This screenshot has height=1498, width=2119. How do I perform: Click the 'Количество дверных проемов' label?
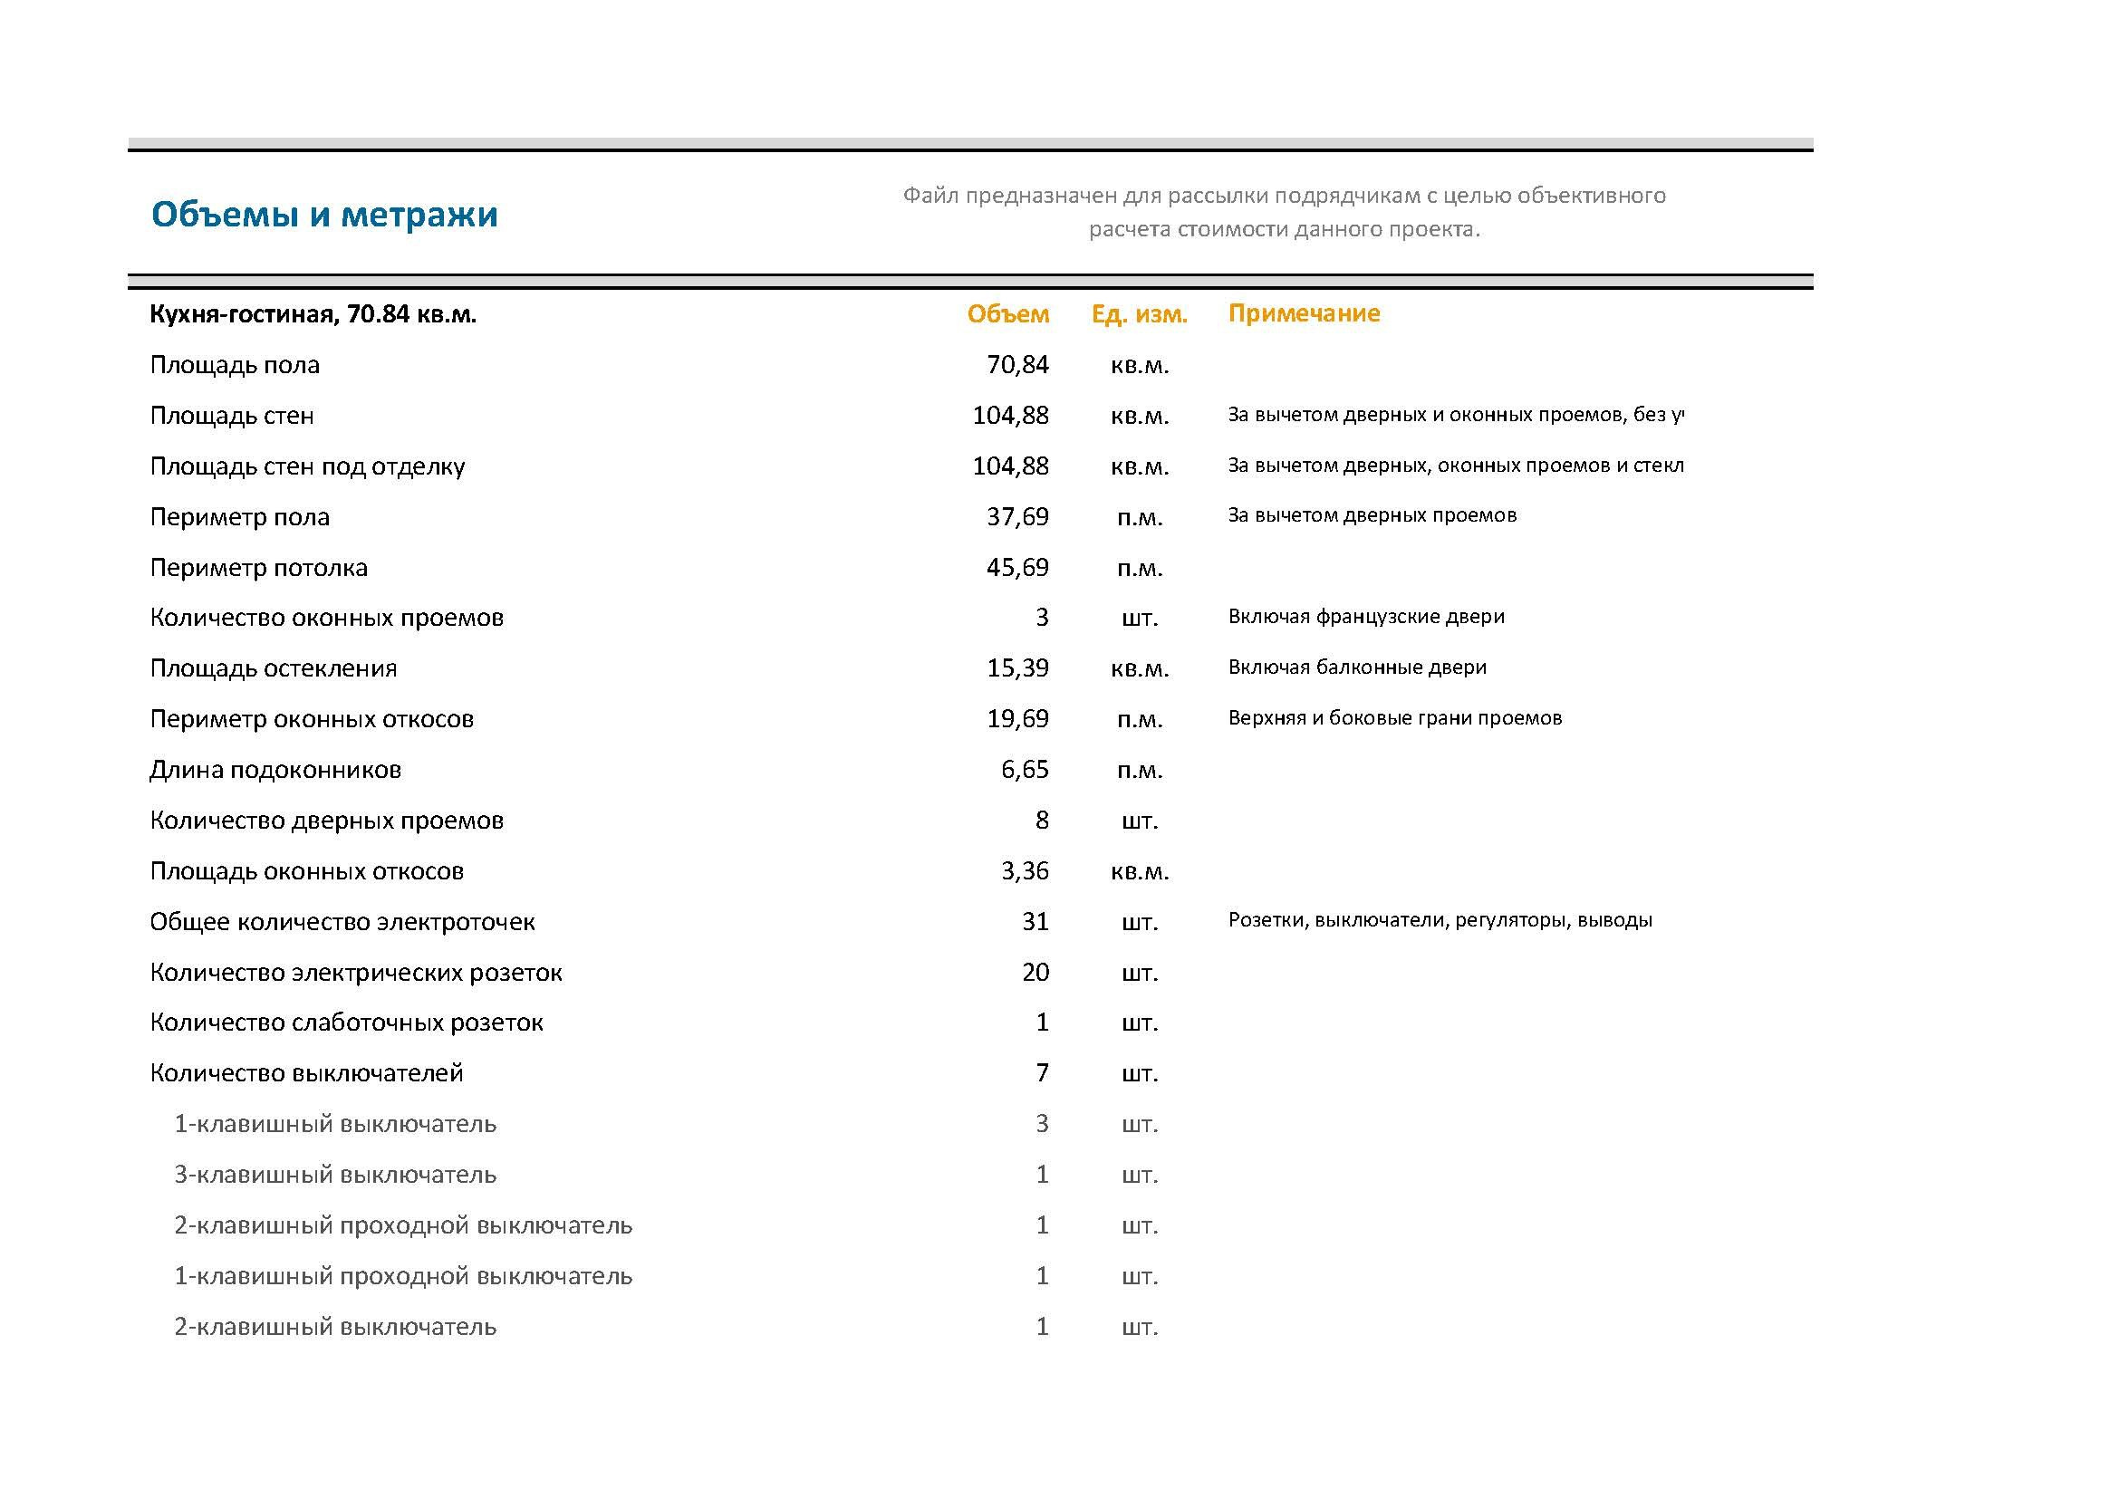pyautogui.click(x=327, y=820)
